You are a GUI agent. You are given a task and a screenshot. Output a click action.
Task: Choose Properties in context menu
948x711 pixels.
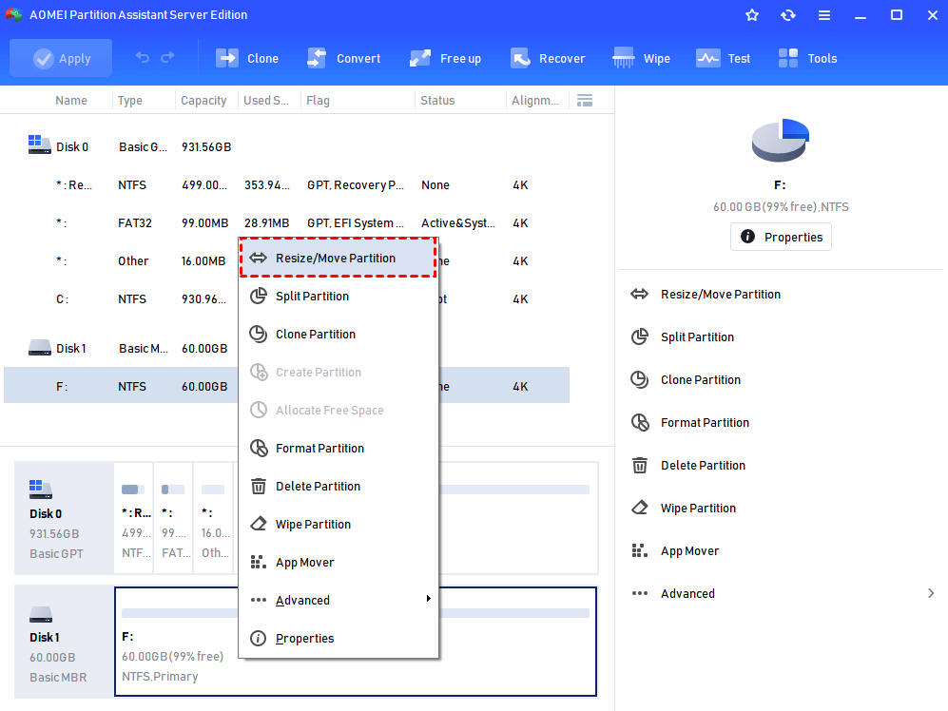coord(338,639)
